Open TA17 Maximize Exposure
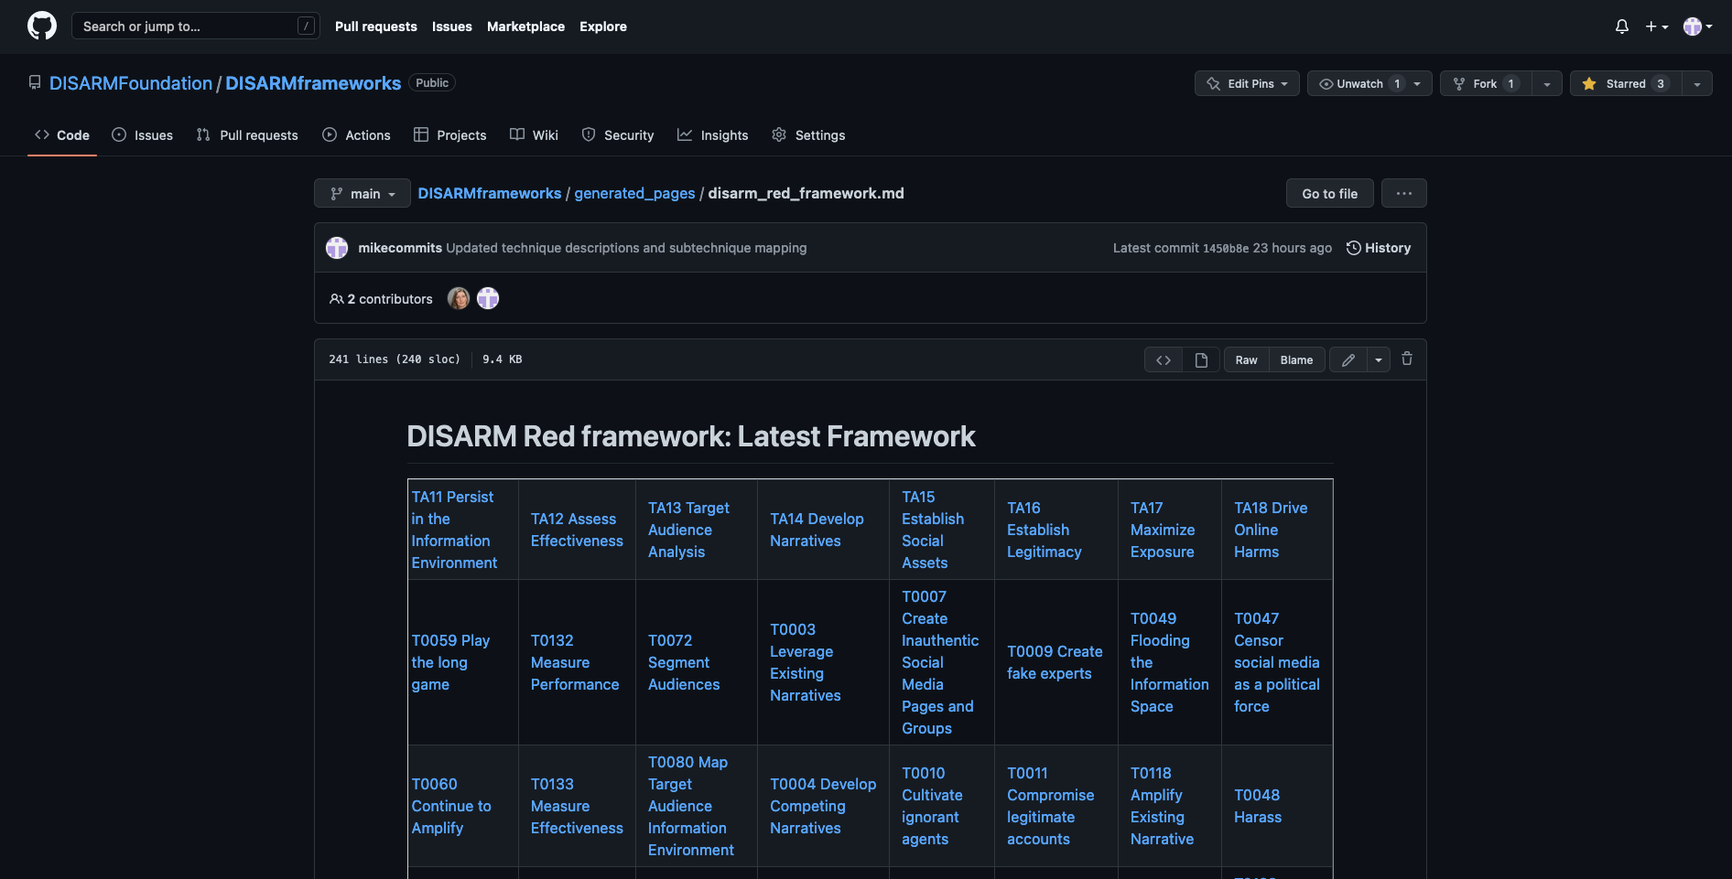This screenshot has width=1732, height=879. [1163, 530]
